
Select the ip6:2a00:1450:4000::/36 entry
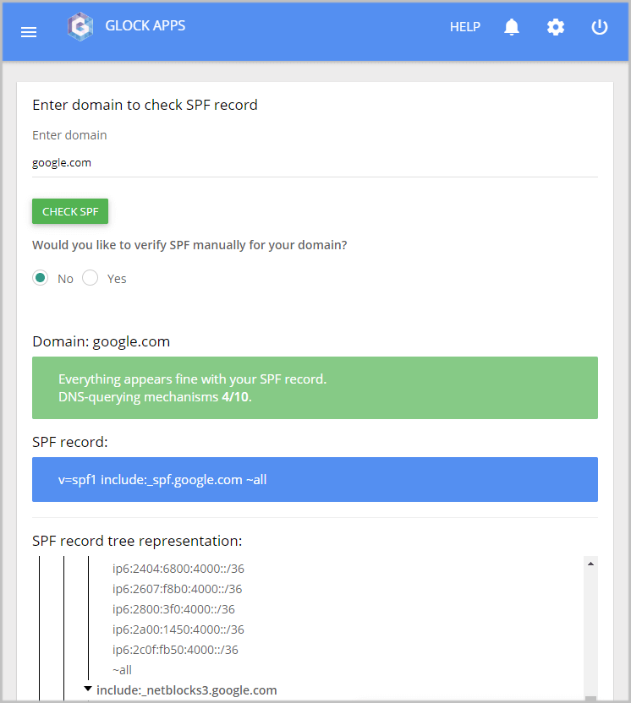tap(178, 629)
